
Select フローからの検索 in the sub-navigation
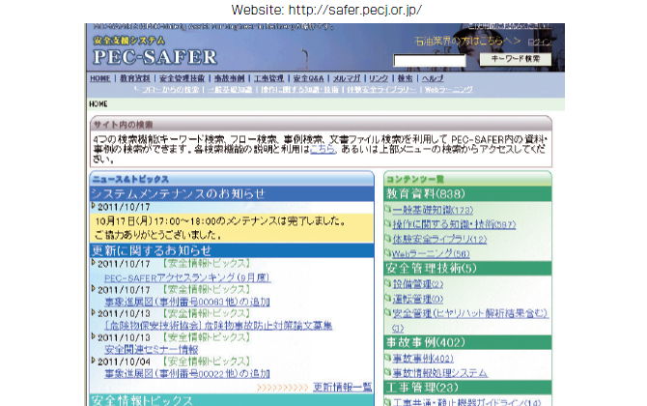pyautogui.click(x=170, y=90)
